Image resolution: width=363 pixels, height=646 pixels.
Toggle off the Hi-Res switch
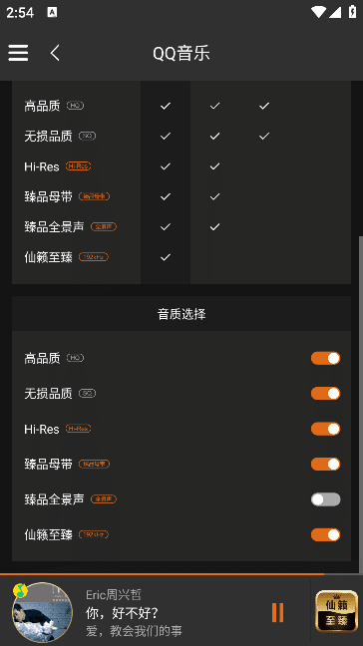click(x=325, y=429)
